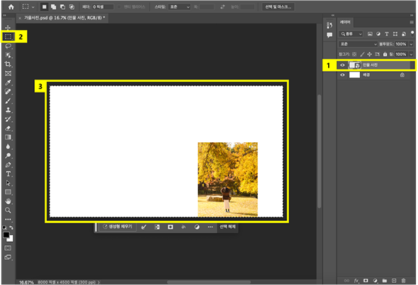Hide the 배경 layer eye
This screenshot has height=285, width=418.
[342, 75]
